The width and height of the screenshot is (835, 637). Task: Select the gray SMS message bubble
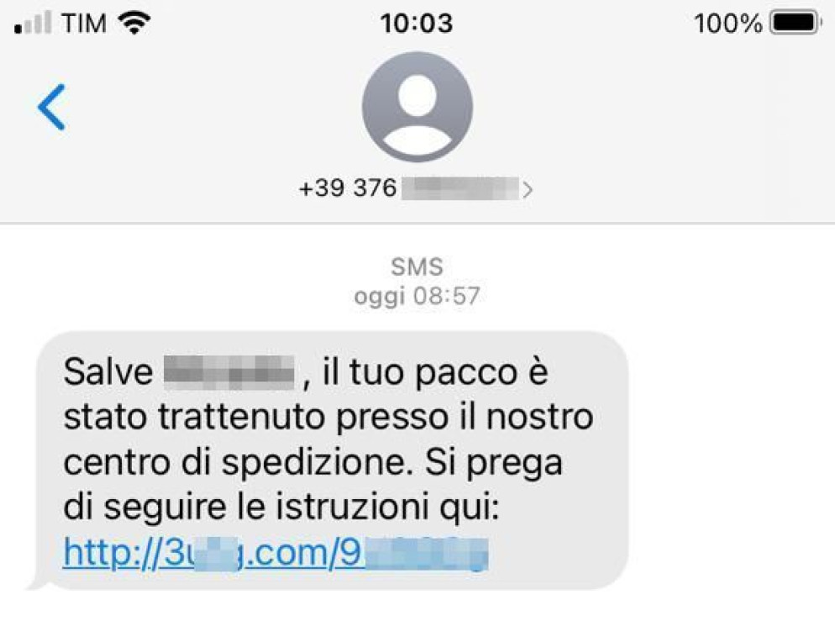click(x=333, y=461)
